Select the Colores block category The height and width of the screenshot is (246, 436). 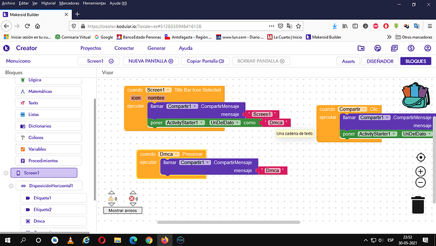coord(49,137)
